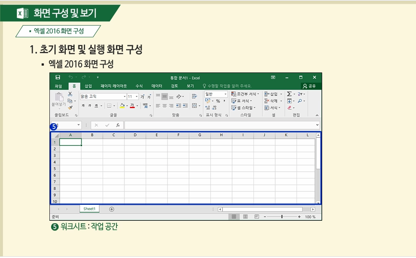The height and width of the screenshot is (258, 416).
Task: Select the Sheet1 tab
Action: [89, 209]
